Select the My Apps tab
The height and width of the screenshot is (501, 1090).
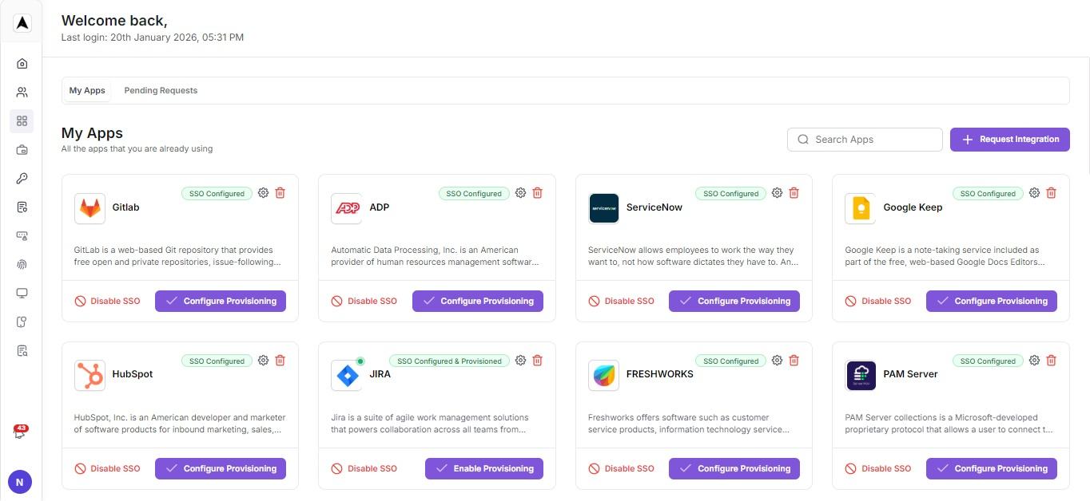pyautogui.click(x=86, y=90)
